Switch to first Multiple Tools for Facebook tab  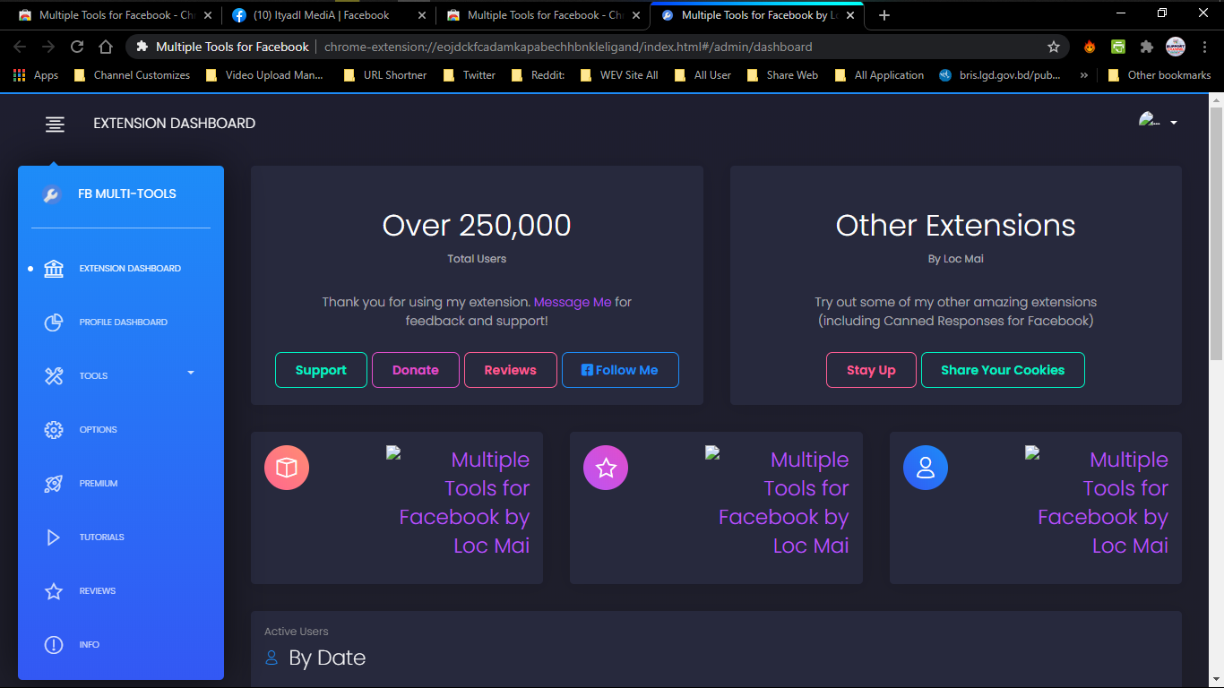click(x=115, y=15)
